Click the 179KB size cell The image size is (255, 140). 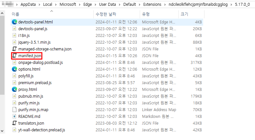coord(196,96)
